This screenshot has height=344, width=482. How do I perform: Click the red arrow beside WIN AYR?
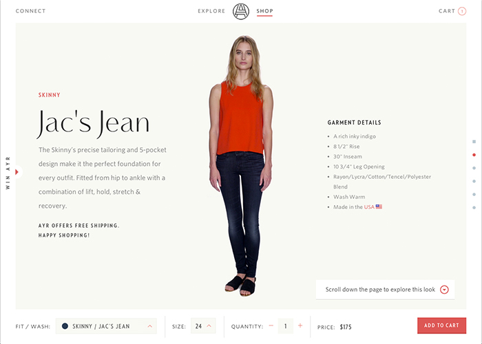click(17, 172)
